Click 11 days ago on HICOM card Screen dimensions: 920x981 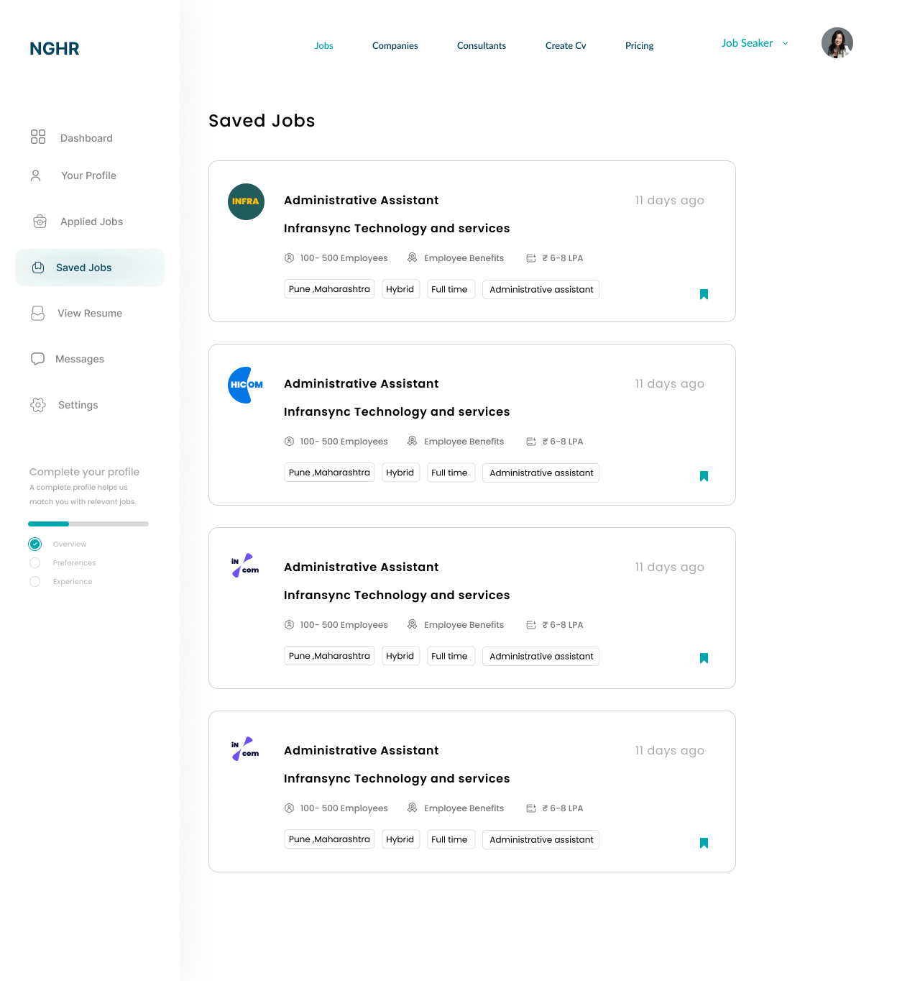670,383
